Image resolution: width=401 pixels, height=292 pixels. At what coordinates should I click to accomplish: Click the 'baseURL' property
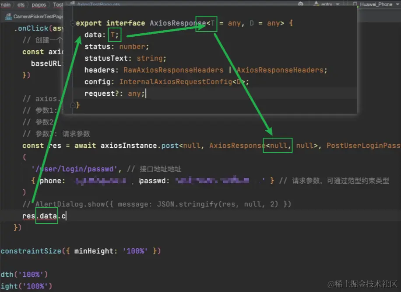tap(46, 63)
